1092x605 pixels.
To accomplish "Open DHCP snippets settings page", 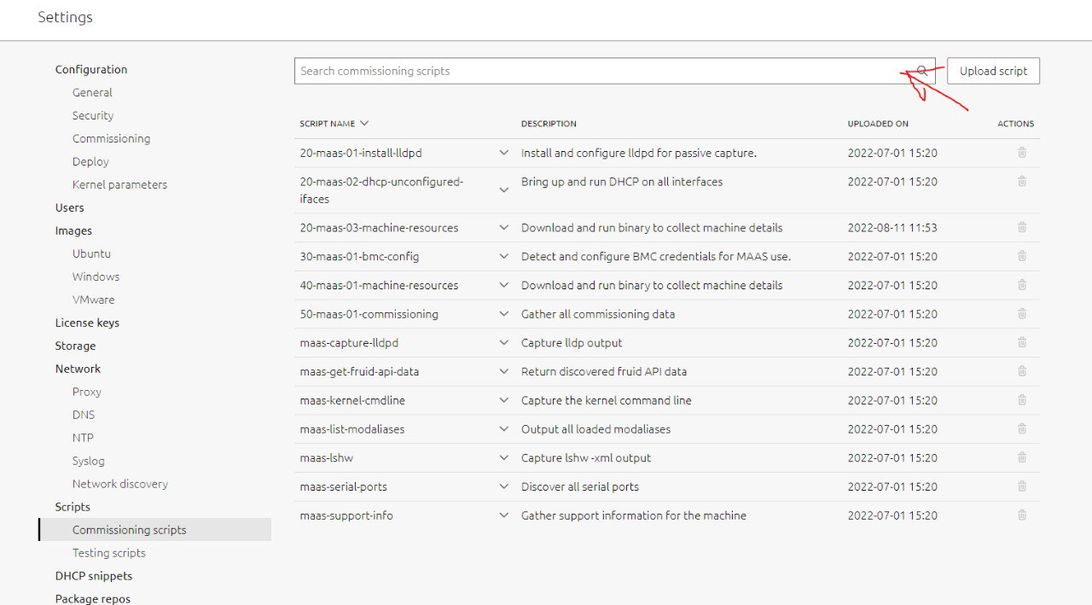I will point(94,576).
